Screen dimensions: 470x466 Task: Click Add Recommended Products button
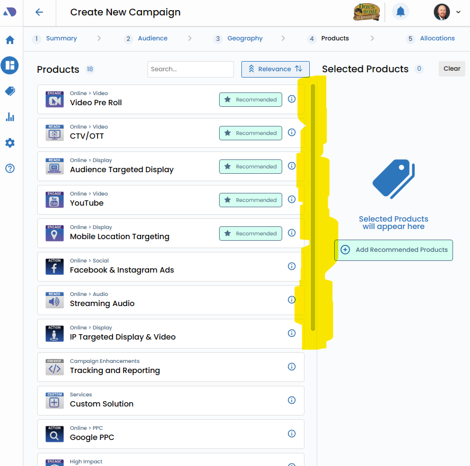(x=394, y=250)
